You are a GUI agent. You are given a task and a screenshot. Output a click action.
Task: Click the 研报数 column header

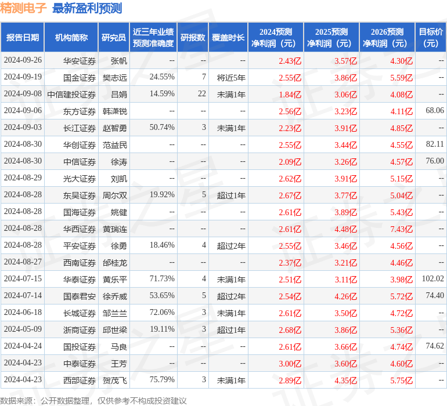click(193, 37)
